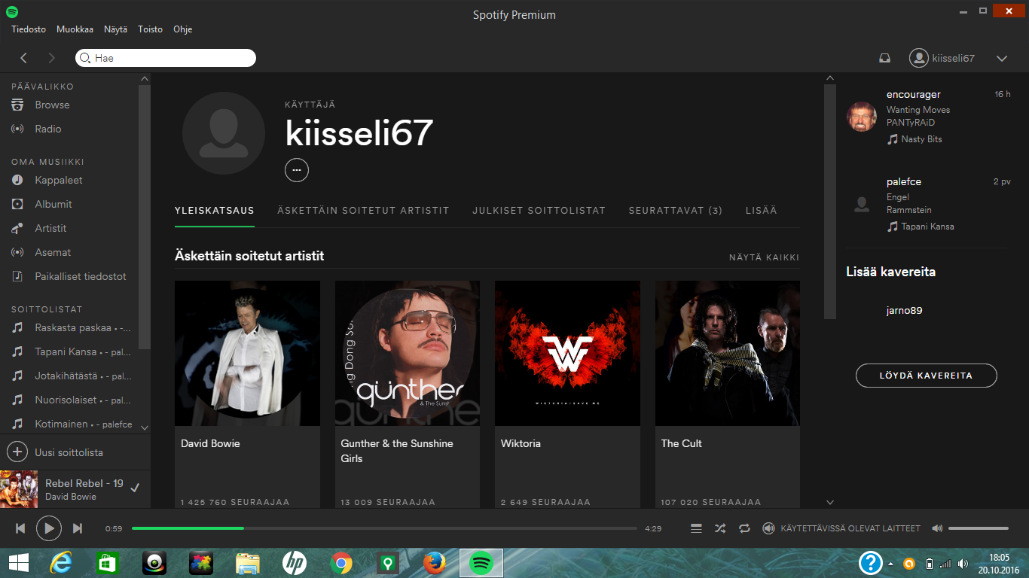The width and height of the screenshot is (1029, 578).
Task: Skip to the next track
Action: tap(78, 528)
